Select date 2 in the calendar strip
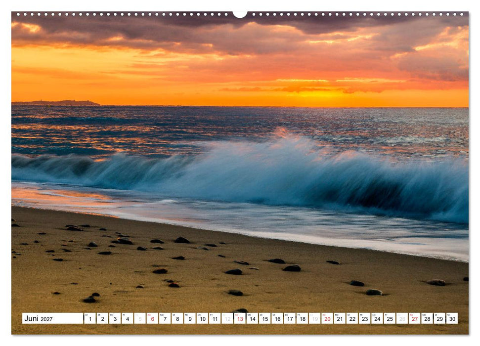Image resolution: width=480 pixels, height=346 pixels. pos(102,318)
